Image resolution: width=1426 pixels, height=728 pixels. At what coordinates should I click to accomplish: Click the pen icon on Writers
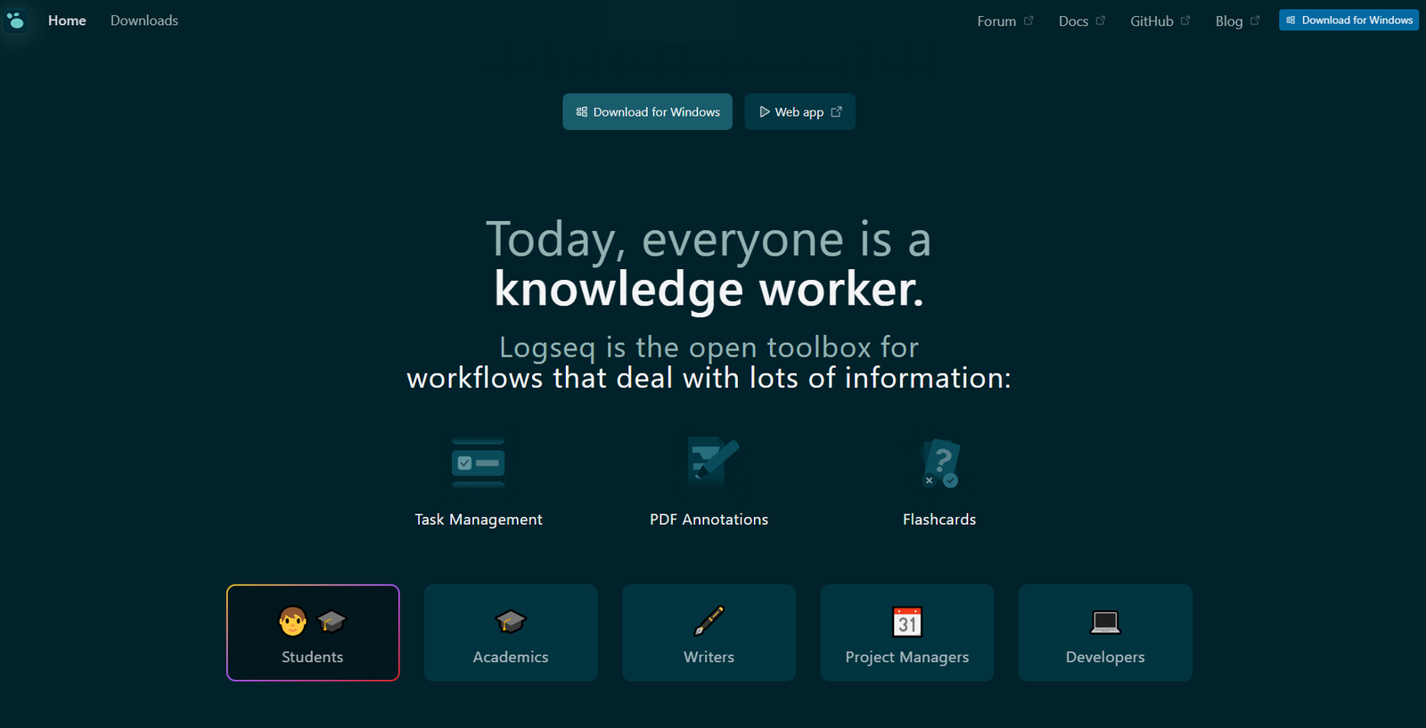click(709, 621)
